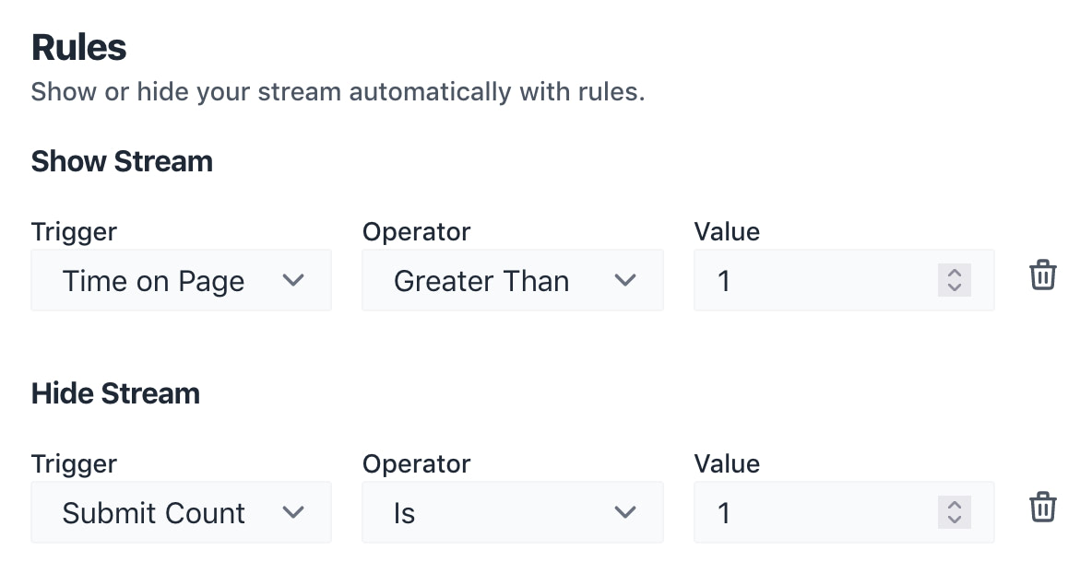Click the Value label under Show Stream
Screen dimensions: 1092x573
[x=727, y=231]
